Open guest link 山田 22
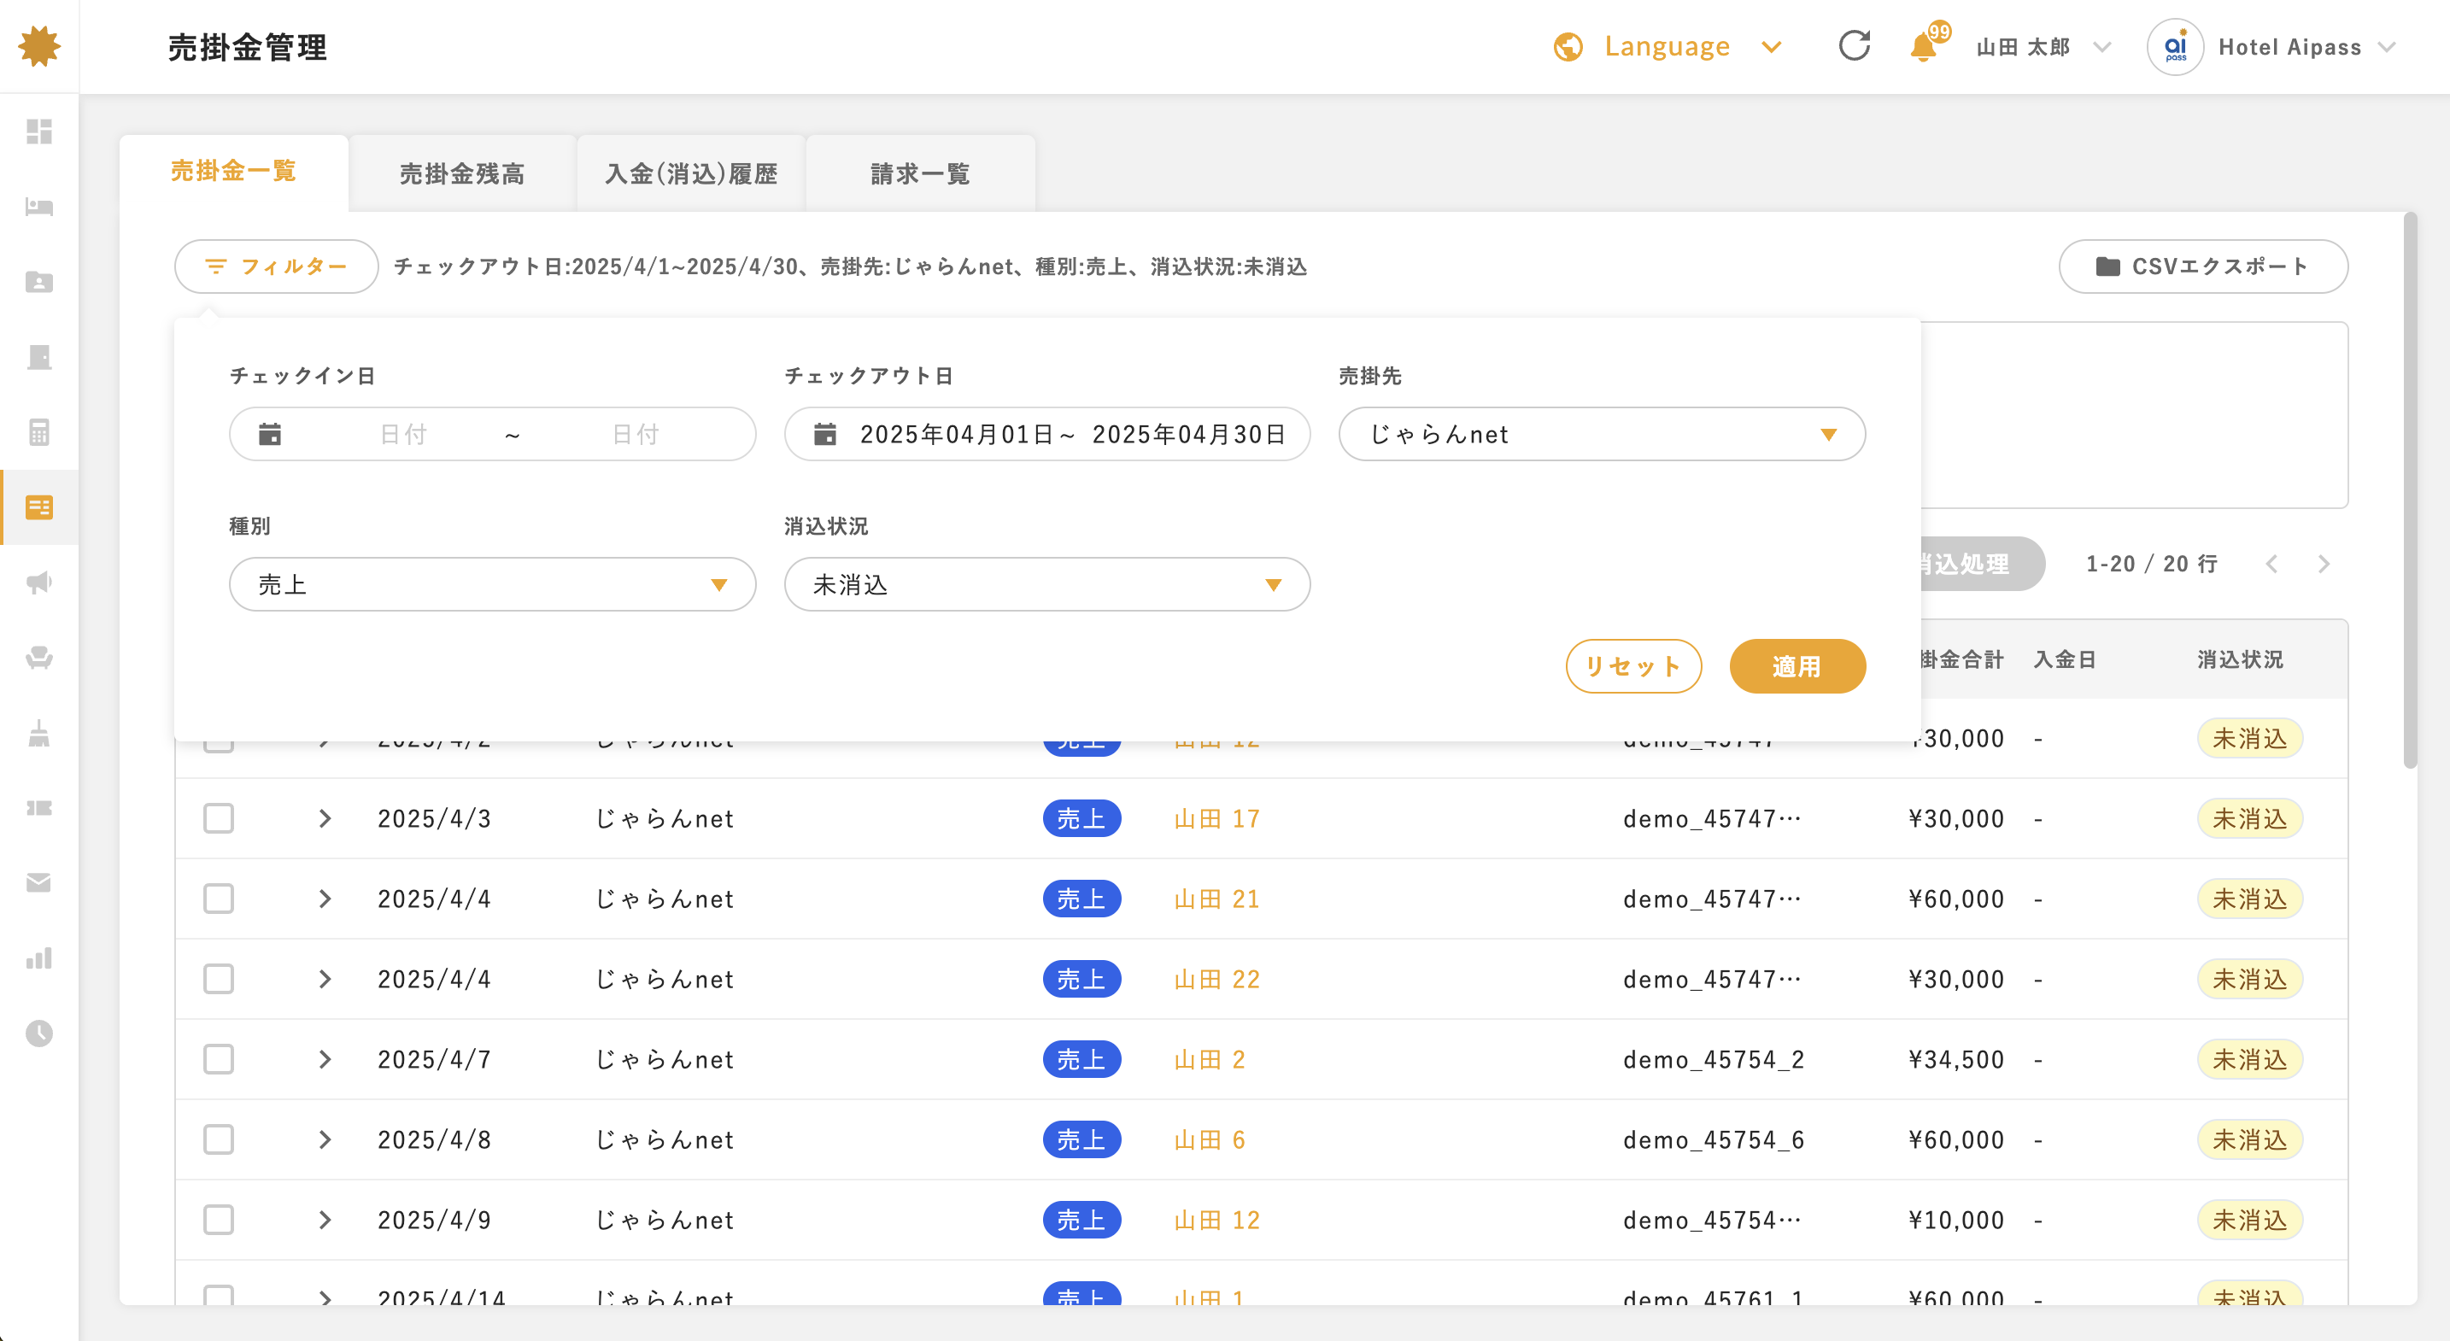 click(x=1216, y=979)
